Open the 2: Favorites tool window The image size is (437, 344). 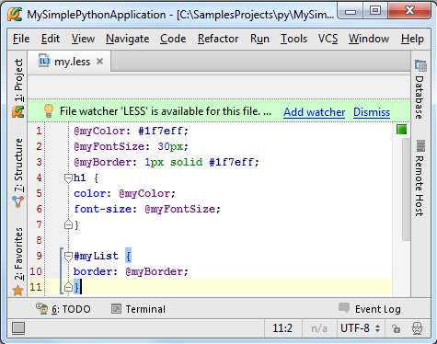[x=18, y=254]
